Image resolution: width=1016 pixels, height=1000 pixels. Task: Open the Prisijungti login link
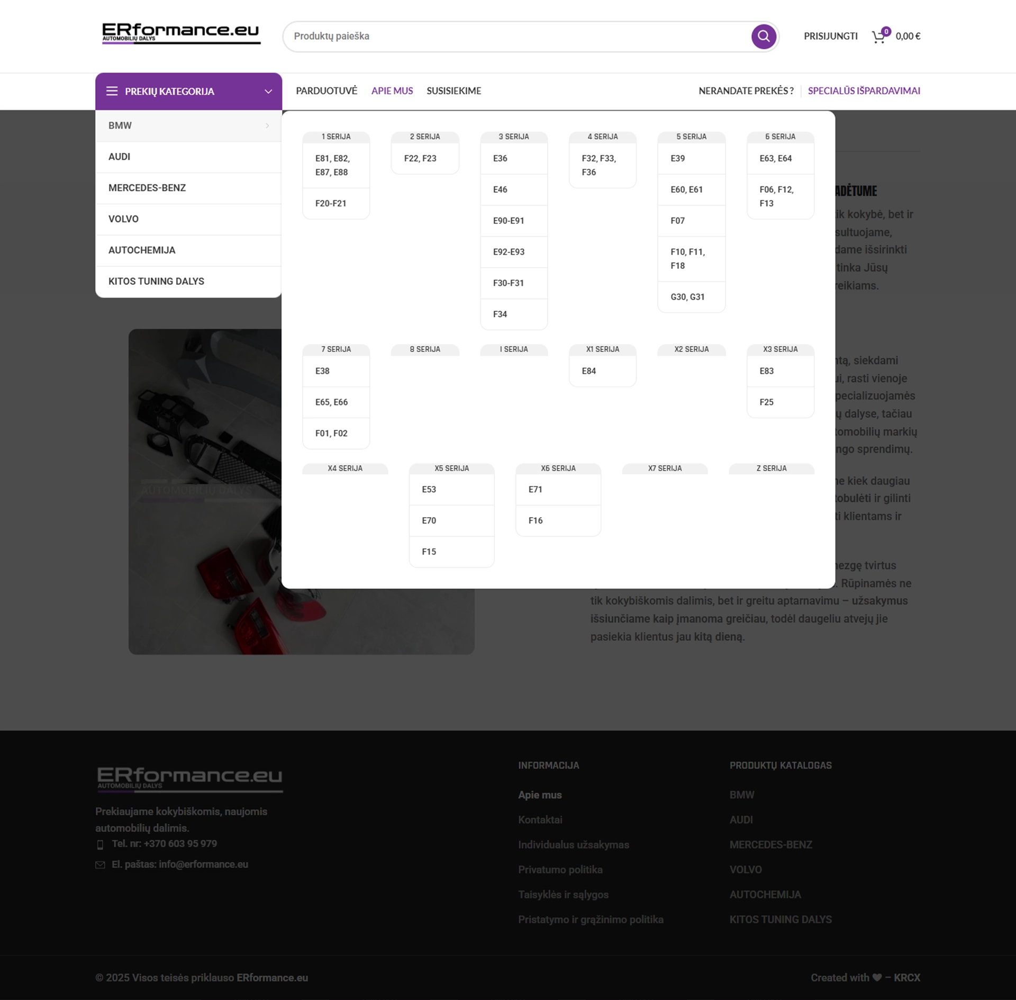coord(830,36)
